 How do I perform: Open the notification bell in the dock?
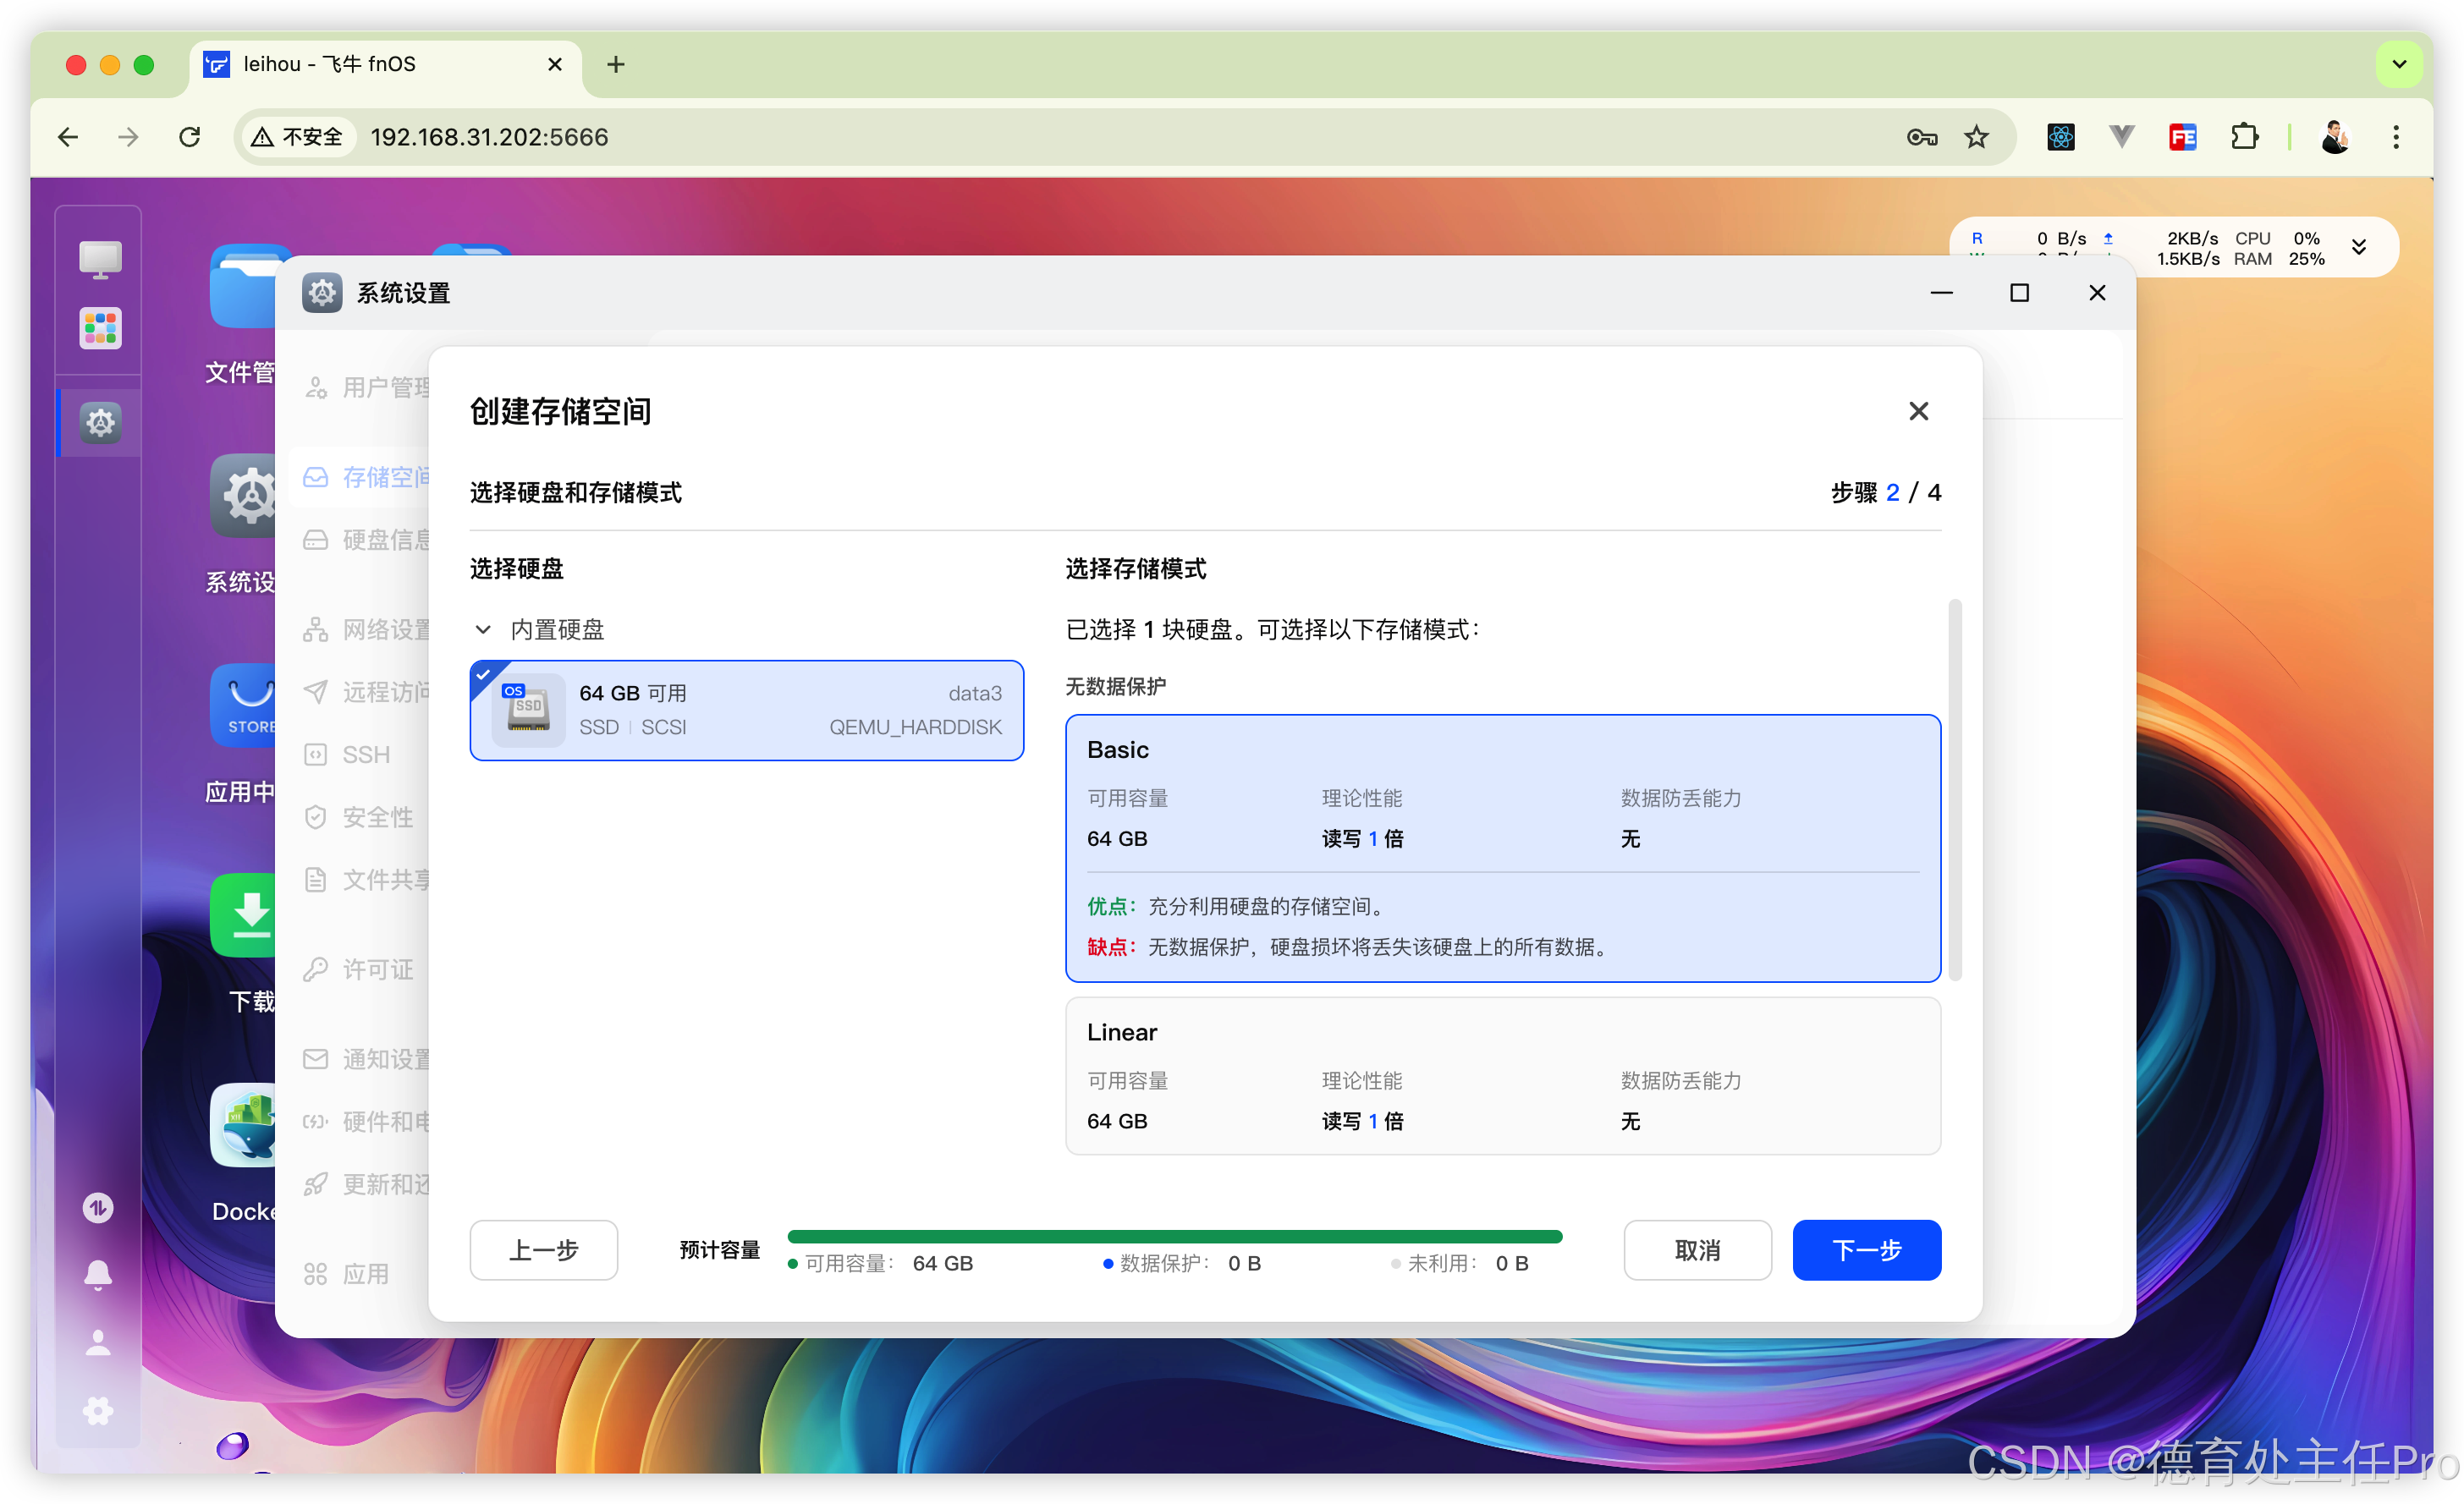[x=97, y=1273]
